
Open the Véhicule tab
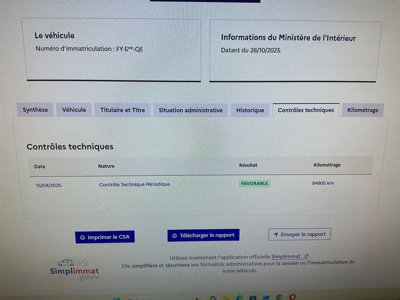point(74,110)
